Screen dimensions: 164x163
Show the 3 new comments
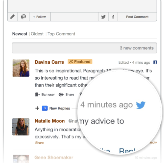click(x=84, y=48)
